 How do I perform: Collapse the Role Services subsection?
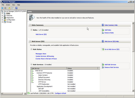[31, 65]
